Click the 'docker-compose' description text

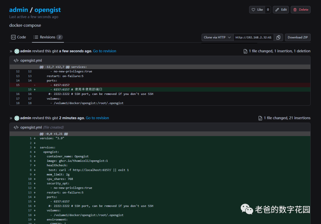pyautogui.click(x=25, y=25)
